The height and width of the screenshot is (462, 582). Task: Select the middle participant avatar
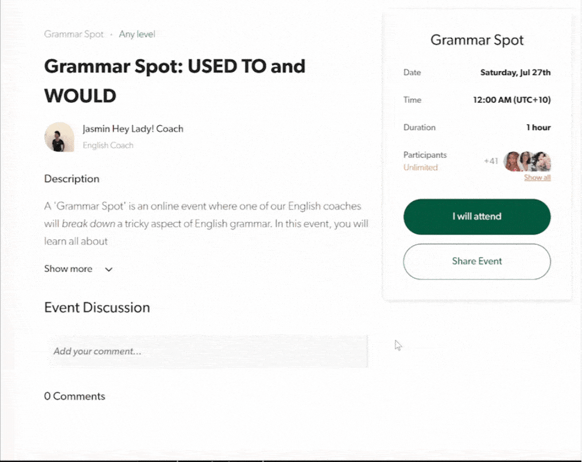point(527,161)
